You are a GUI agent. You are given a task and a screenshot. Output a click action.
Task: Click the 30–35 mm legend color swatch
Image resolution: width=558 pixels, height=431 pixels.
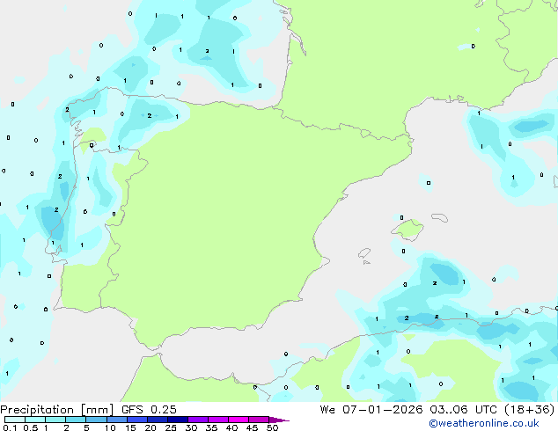[x=198, y=420]
